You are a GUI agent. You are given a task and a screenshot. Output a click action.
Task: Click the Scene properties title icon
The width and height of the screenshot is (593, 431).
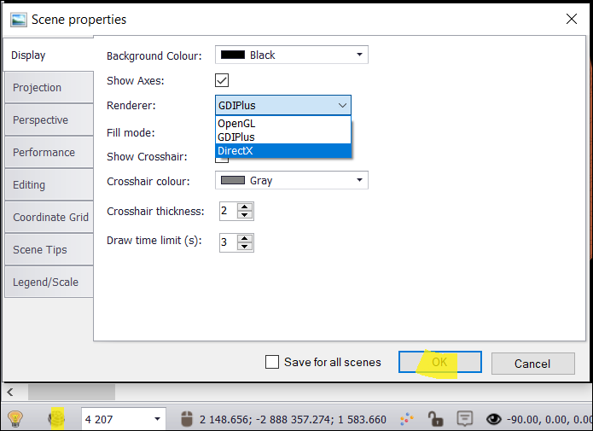click(18, 19)
